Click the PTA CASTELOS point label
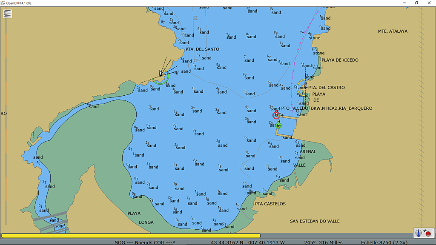 pyautogui.click(x=270, y=204)
